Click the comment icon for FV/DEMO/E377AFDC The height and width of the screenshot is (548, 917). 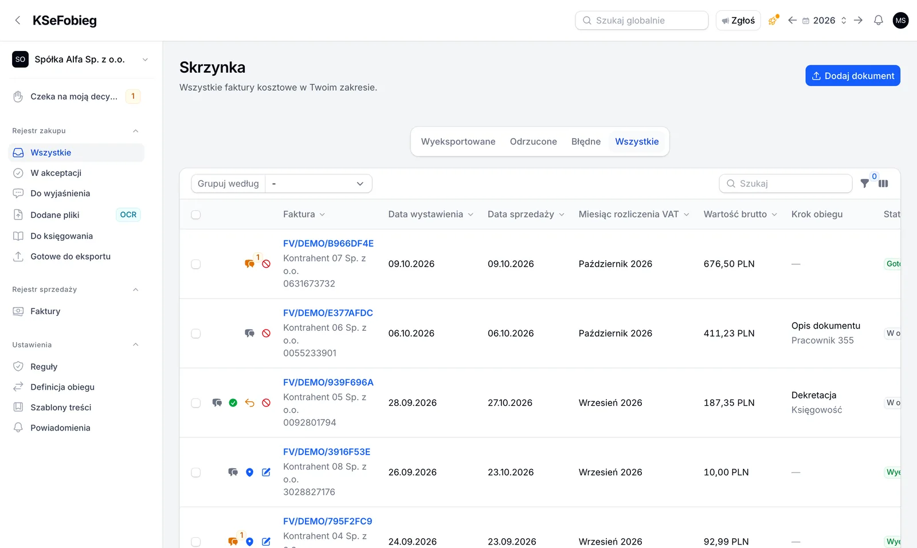(x=249, y=334)
